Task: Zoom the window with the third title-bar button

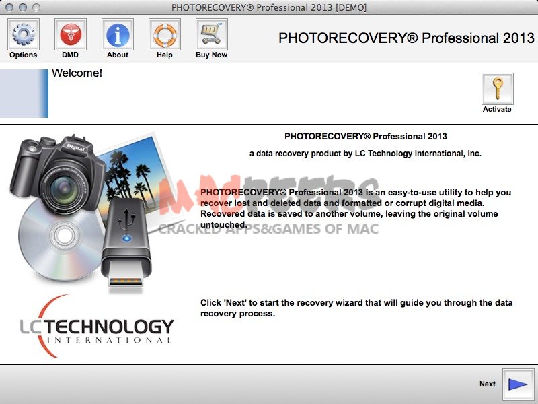Action: click(36, 7)
